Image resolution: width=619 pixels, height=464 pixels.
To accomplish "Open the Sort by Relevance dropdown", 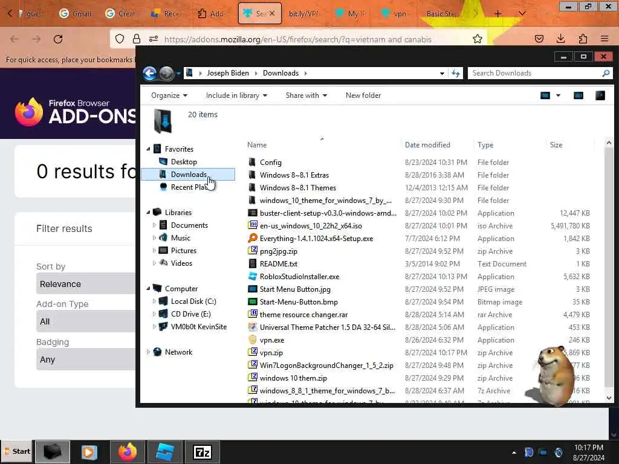I will point(87,284).
